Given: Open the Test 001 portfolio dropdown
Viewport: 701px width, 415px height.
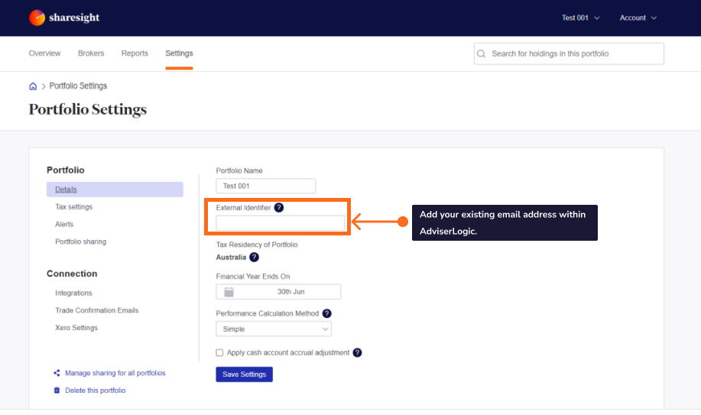Looking at the screenshot, I should click(581, 18).
